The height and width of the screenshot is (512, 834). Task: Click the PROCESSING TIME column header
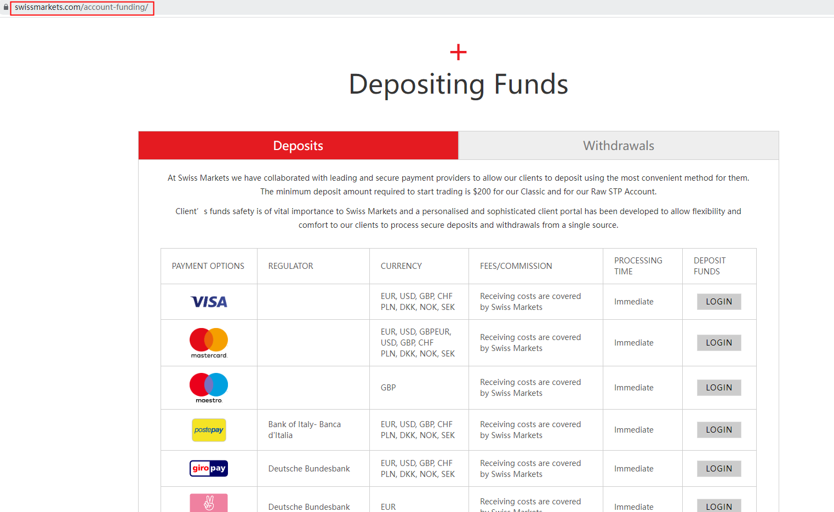pyautogui.click(x=638, y=266)
